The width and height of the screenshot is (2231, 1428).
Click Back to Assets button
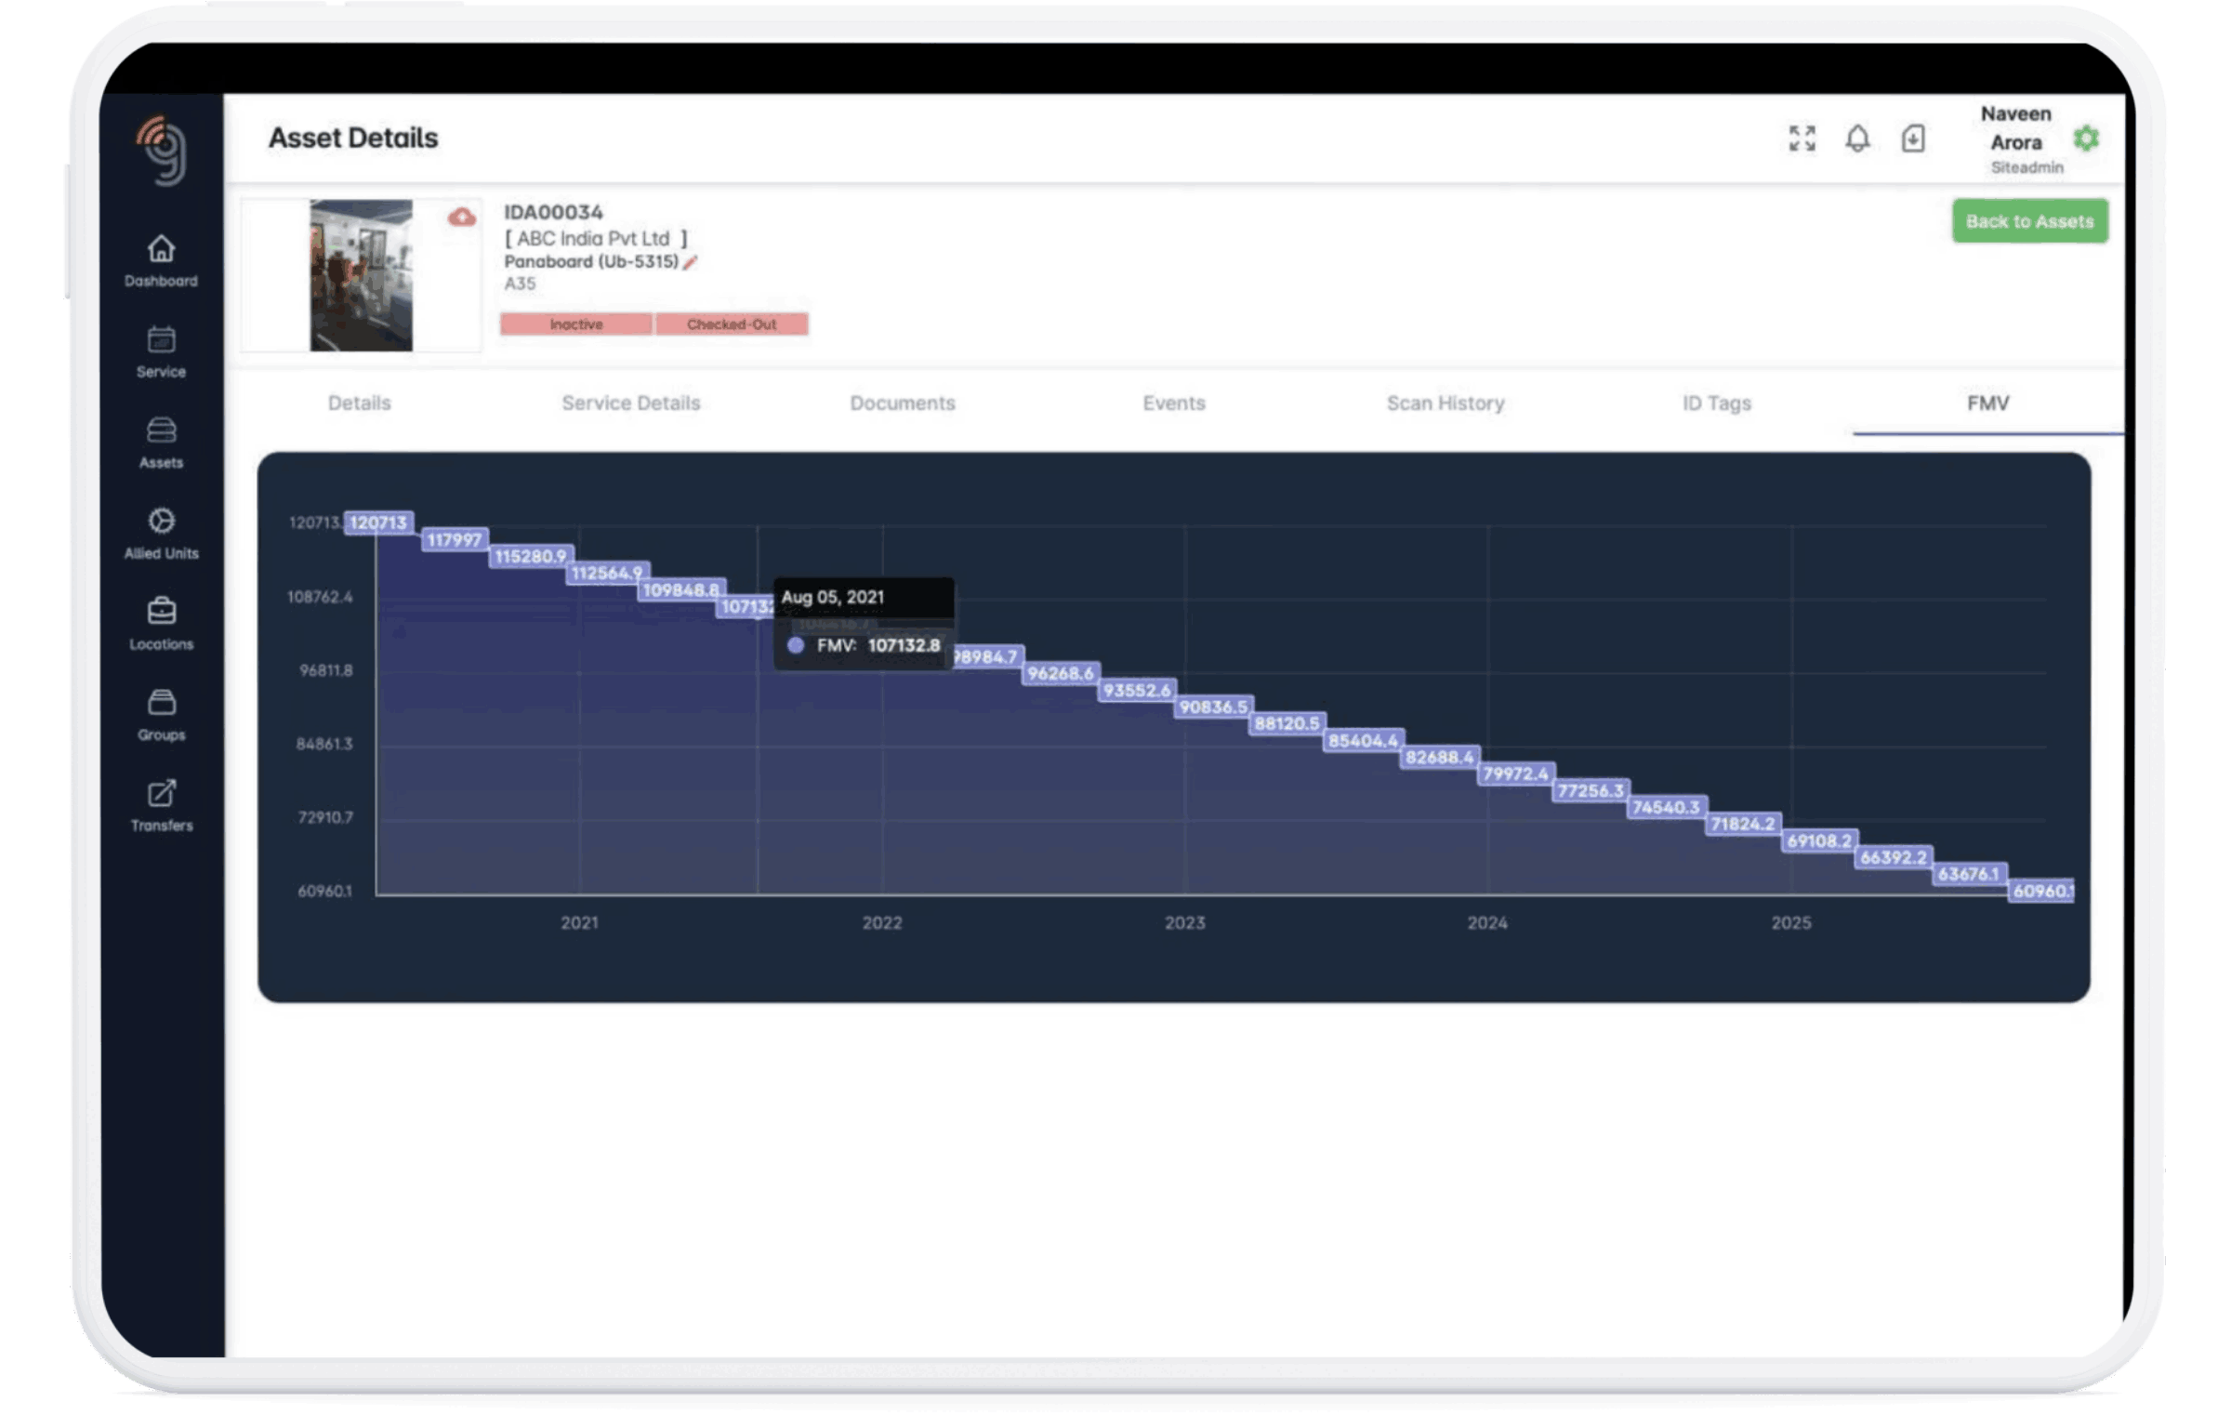click(2029, 221)
